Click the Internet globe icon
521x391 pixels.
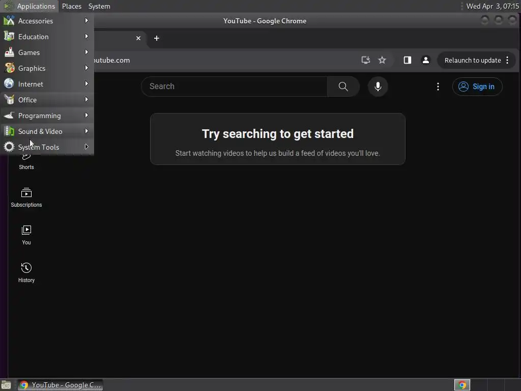pyautogui.click(x=9, y=83)
